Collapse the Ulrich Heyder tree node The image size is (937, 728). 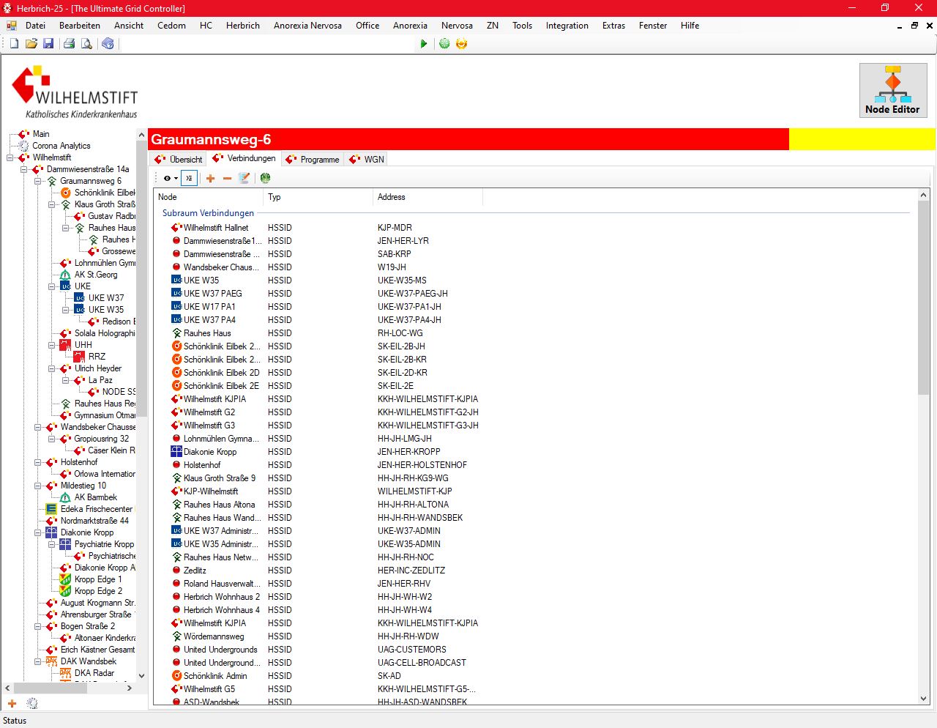pyautogui.click(x=52, y=368)
